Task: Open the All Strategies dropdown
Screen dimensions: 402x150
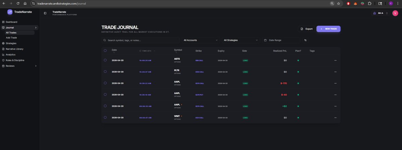Action: (x=240, y=40)
